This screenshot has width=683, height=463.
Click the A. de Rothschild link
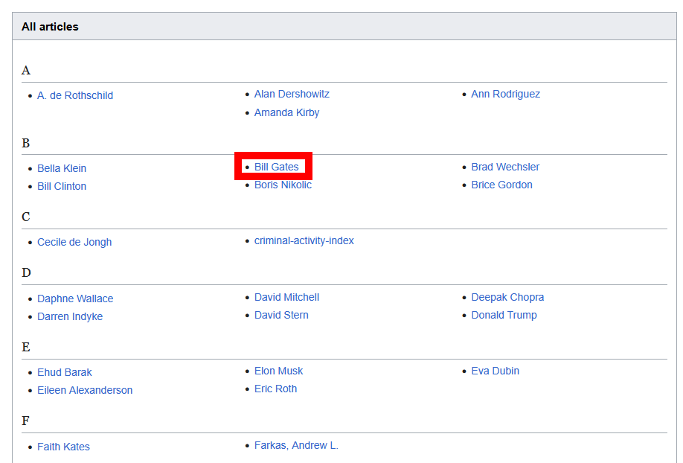pos(75,95)
